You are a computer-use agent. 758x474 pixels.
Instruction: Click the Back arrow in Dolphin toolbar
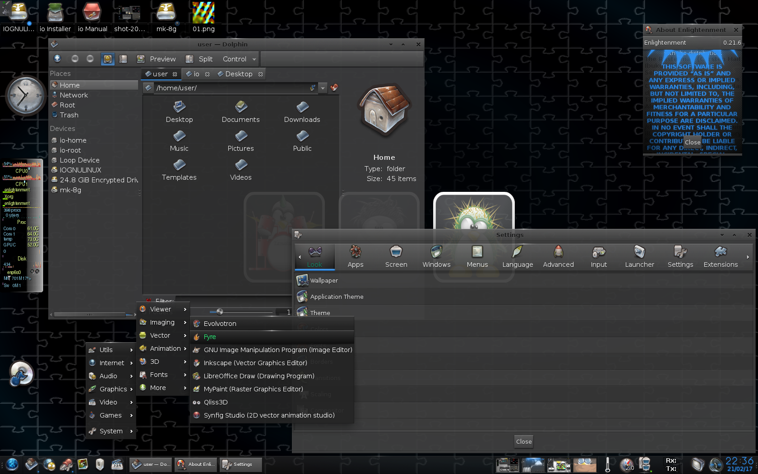75,59
